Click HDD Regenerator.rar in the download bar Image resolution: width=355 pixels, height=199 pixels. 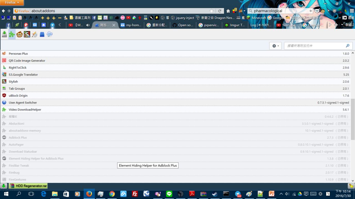tap(28, 186)
